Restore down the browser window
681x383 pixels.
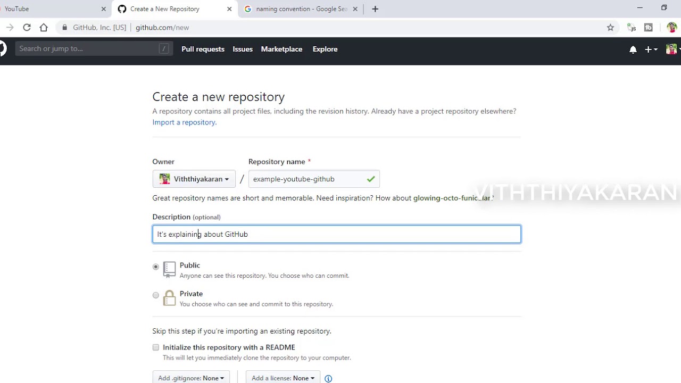click(664, 8)
